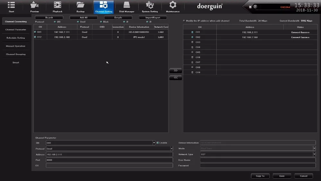The height and width of the screenshot is (181, 321).
Task: Click the Address input field
Action: pos(109,154)
